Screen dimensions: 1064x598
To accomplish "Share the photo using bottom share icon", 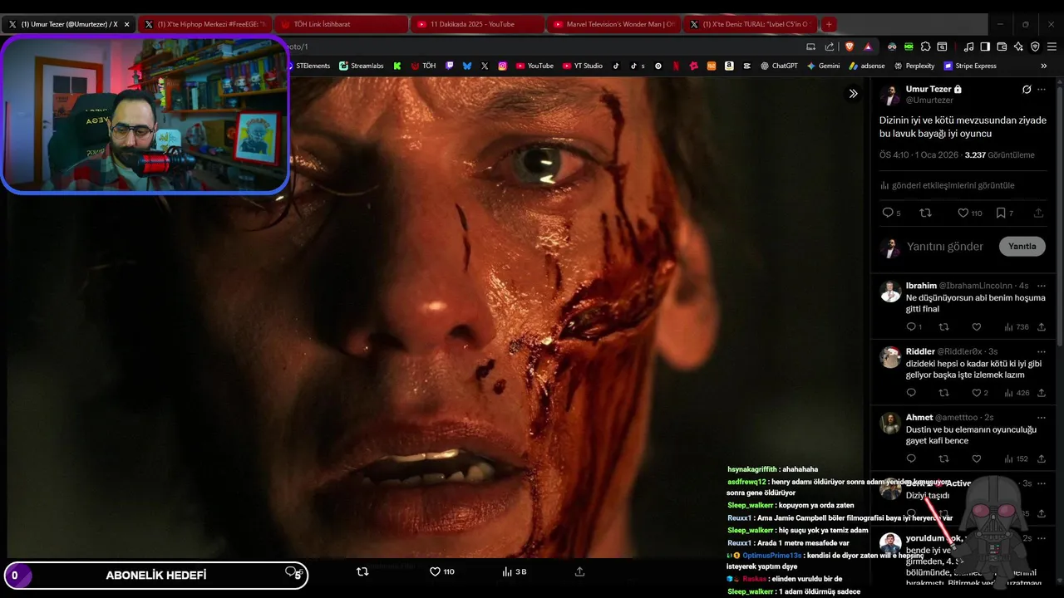I will pos(579,571).
